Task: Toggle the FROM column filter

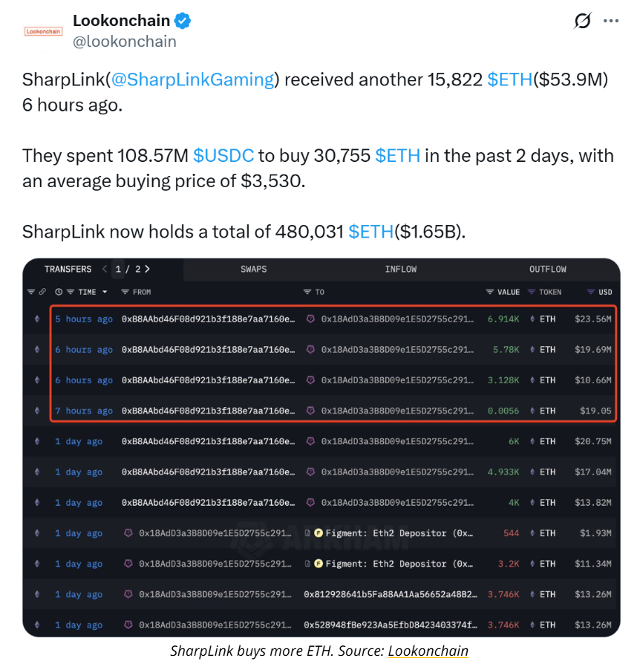Action: (x=125, y=292)
